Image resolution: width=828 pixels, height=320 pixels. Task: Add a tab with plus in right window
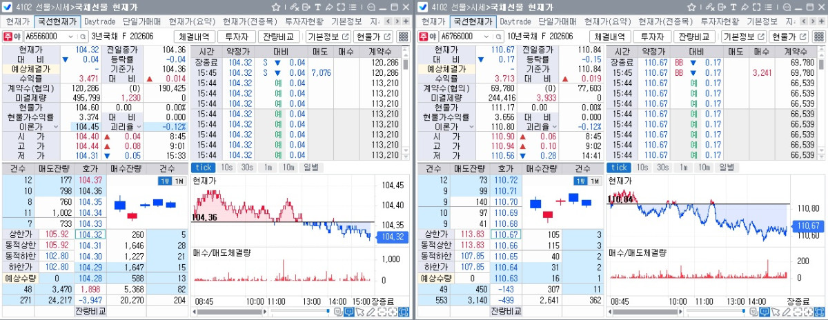(x=822, y=21)
